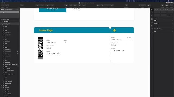Image resolution: width=174 pixels, height=97 pixels.
Task: Move the layer Forward via the toolbar
Action: (x=38, y=5)
